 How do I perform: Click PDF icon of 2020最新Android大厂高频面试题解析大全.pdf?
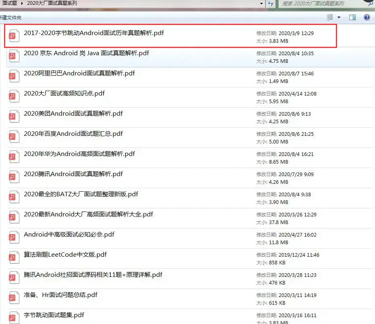pyautogui.click(x=14, y=217)
